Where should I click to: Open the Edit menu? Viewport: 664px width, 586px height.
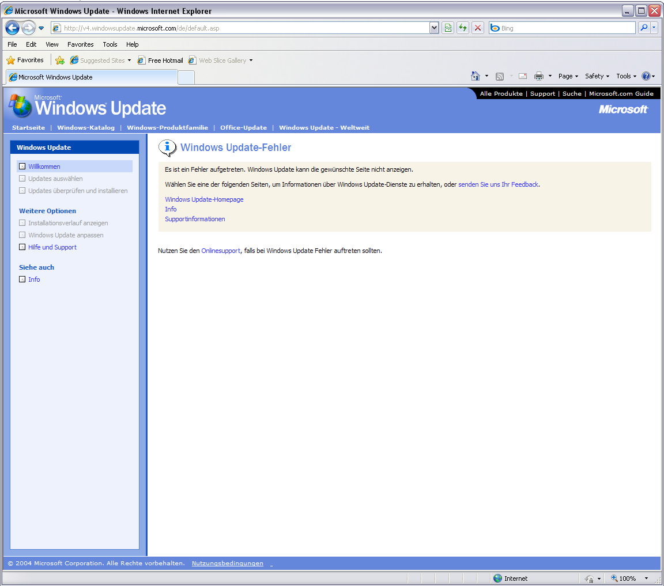click(x=31, y=44)
